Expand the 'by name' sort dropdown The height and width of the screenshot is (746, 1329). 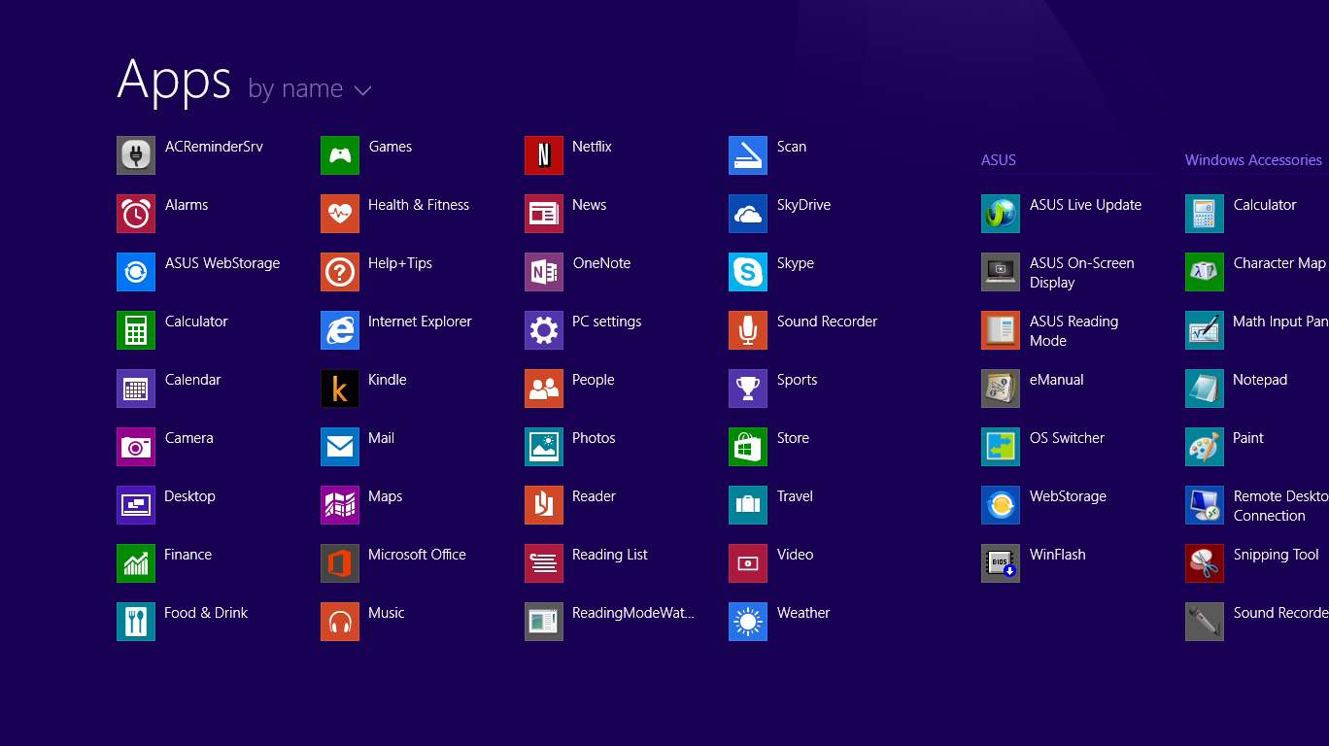pos(310,89)
